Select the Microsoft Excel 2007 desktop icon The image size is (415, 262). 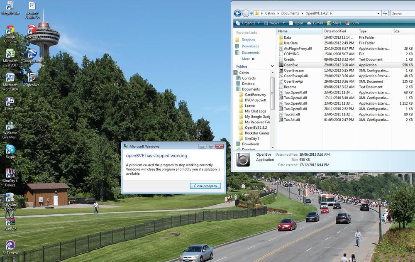[10, 58]
